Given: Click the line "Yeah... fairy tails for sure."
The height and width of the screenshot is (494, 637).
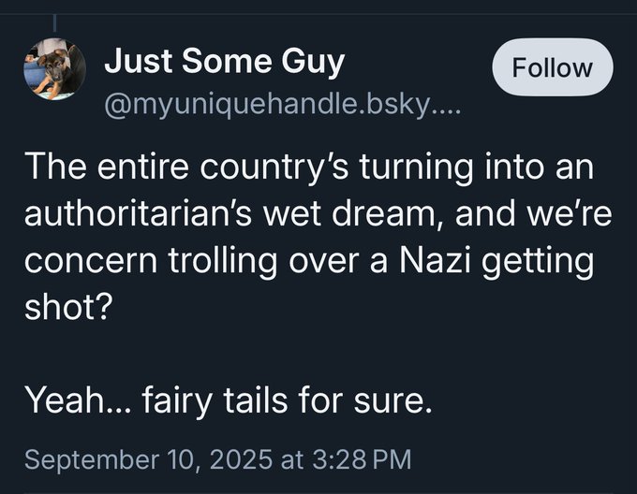Looking at the screenshot, I should click(x=229, y=402).
